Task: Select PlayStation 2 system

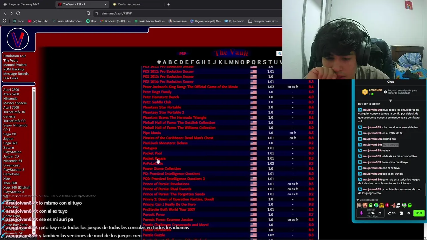Action: click(14, 170)
